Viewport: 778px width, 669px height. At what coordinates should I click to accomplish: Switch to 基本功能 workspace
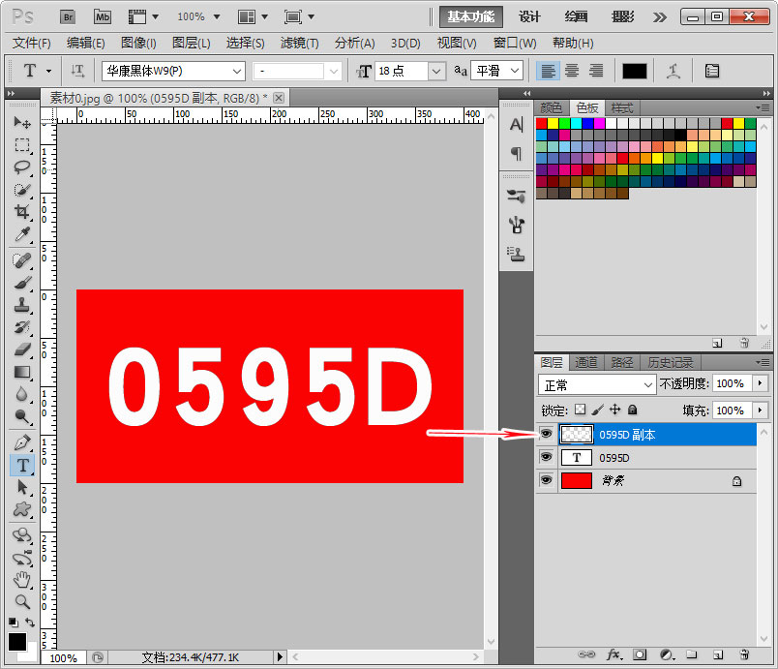point(471,16)
